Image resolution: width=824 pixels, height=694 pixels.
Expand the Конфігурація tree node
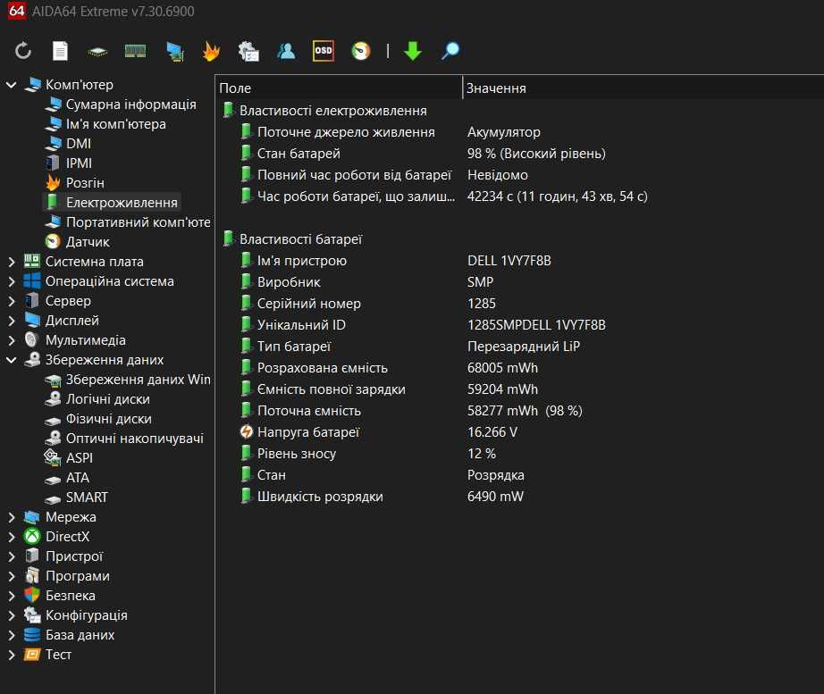11,615
